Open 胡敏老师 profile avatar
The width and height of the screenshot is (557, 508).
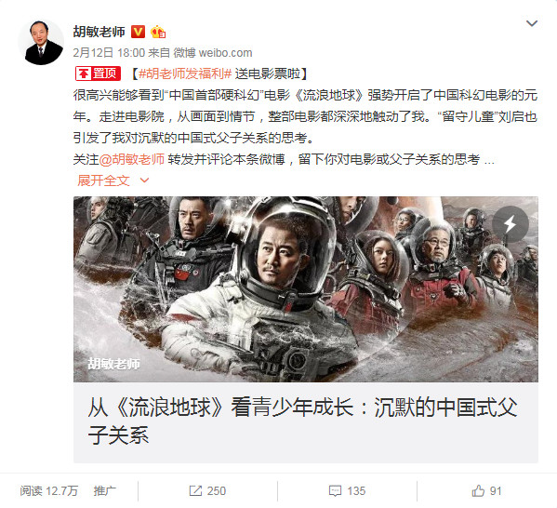tap(41, 44)
